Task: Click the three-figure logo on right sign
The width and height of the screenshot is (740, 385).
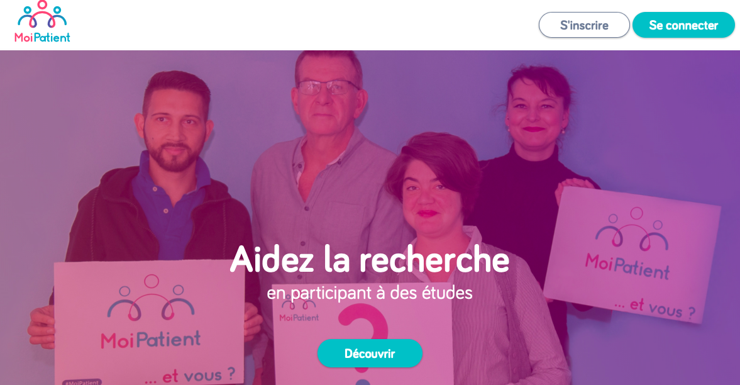Action: pyautogui.click(x=631, y=228)
